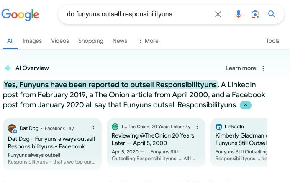Click the Learn more link
The width and height of the screenshot is (290, 182).
click(241, 68)
